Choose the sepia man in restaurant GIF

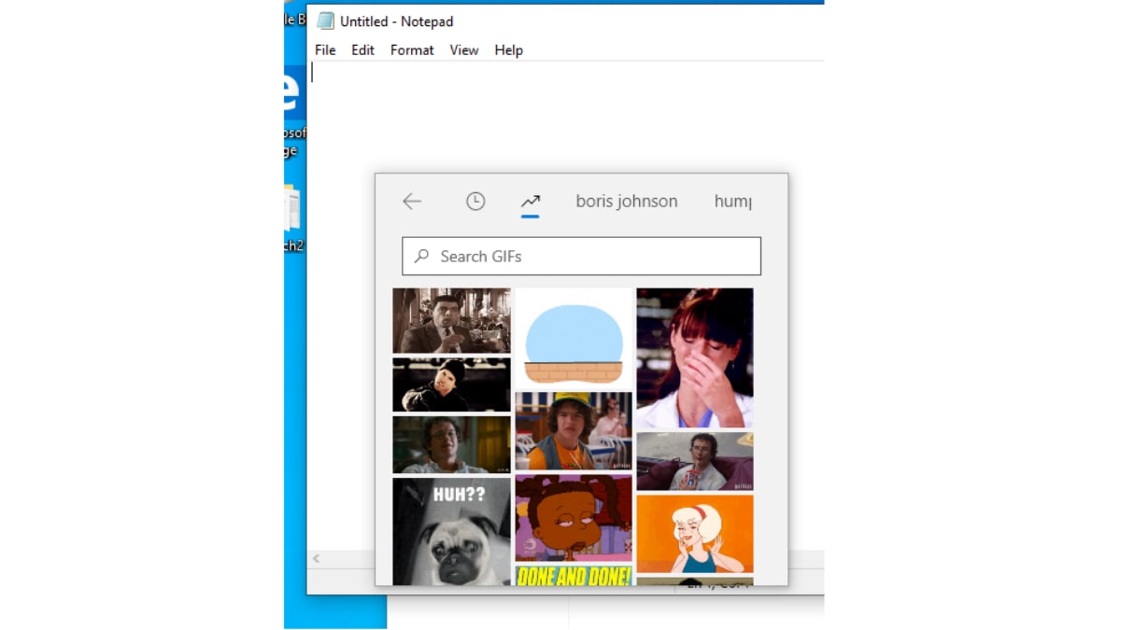click(x=451, y=320)
